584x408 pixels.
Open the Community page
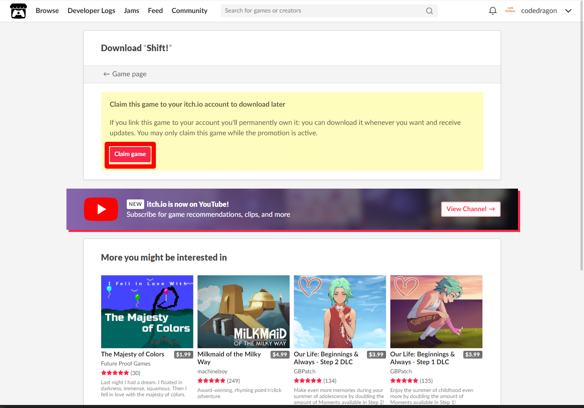[190, 11]
